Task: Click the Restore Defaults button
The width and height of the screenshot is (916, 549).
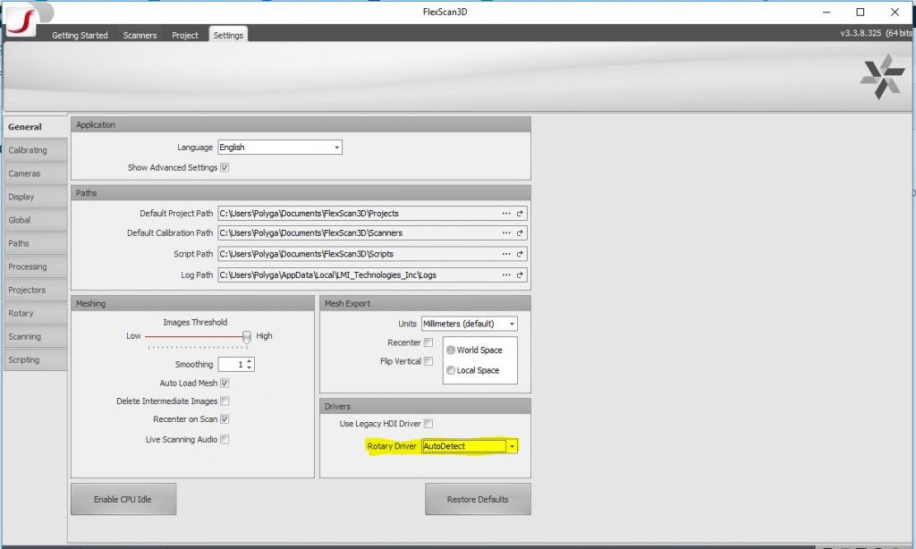Action: 478,500
